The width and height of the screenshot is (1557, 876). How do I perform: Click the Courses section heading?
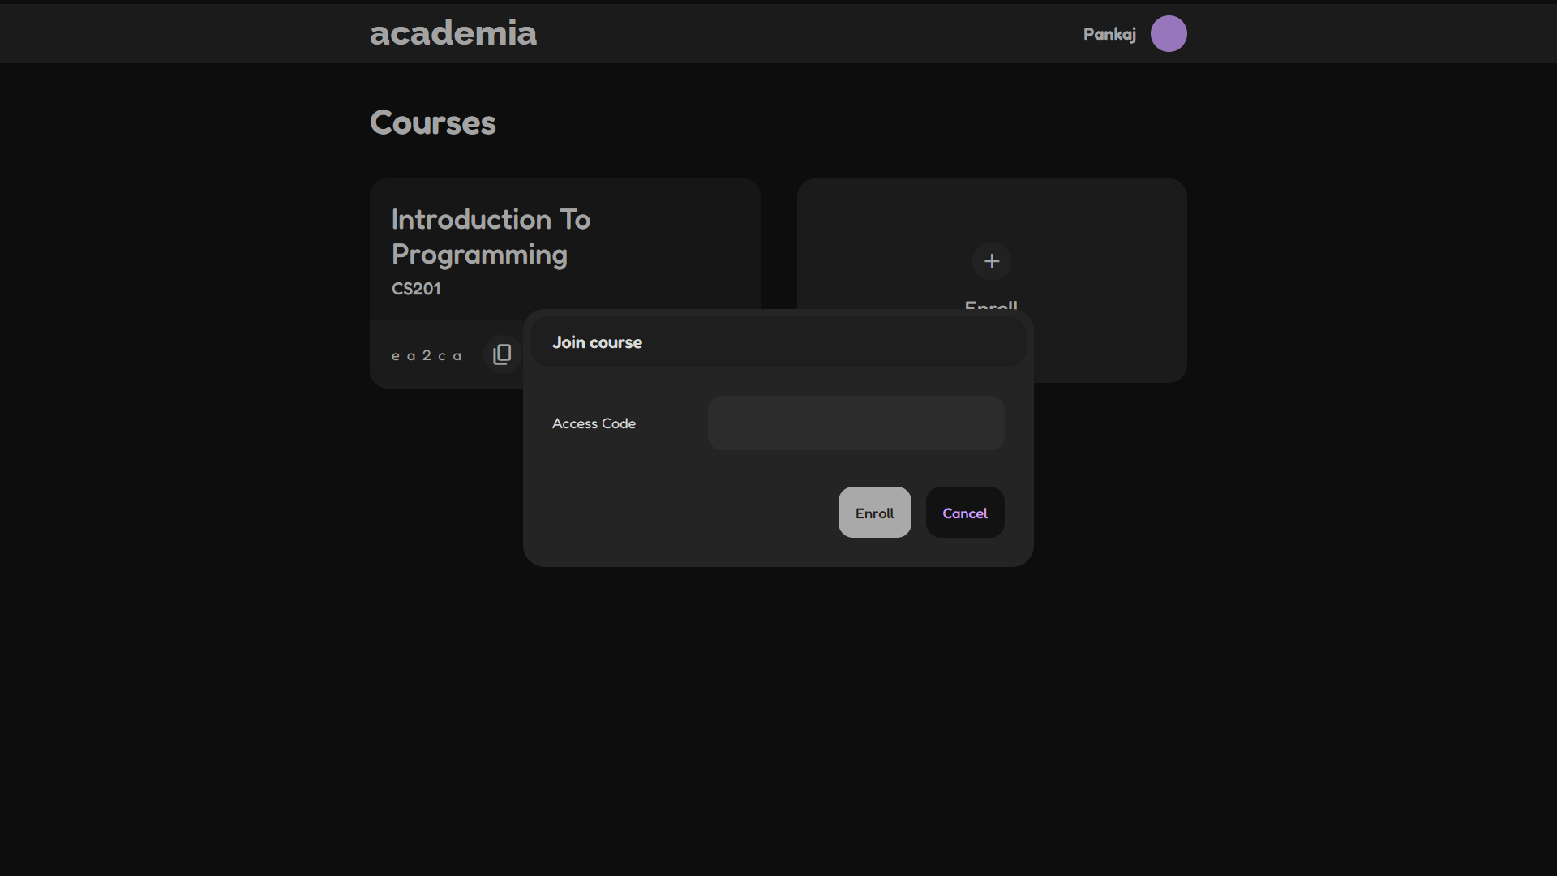point(433,122)
